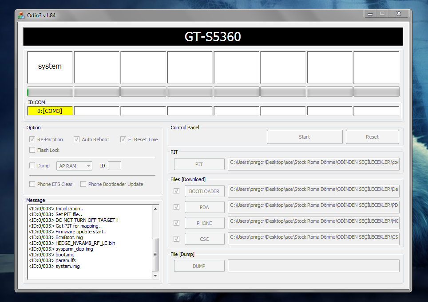Click the 'HEDGE_NVRAM8_RF_LE.bin' log line
This screenshot has width=428, height=302.
click(72, 243)
